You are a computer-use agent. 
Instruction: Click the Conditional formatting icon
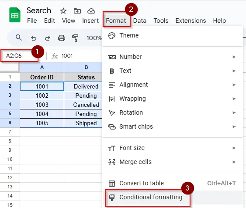(112, 198)
